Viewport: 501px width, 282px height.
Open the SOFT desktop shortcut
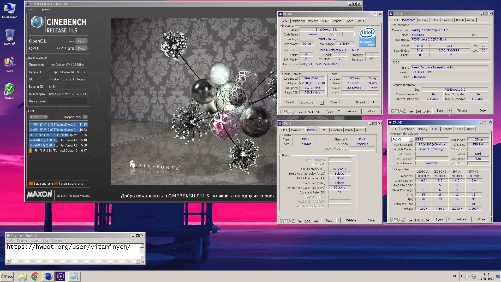pos(10,64)
